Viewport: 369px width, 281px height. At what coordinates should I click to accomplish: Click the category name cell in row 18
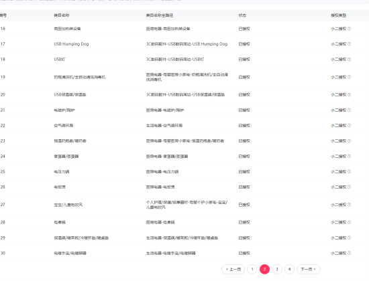60,60
